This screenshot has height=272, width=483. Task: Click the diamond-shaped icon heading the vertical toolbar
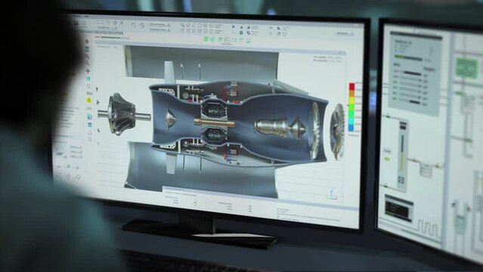(87, 42)
